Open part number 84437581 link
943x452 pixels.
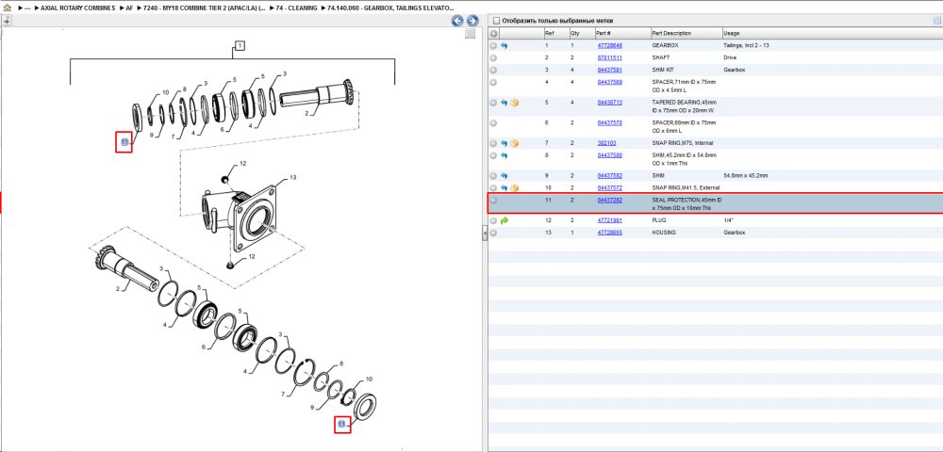[x=609, y=70]
